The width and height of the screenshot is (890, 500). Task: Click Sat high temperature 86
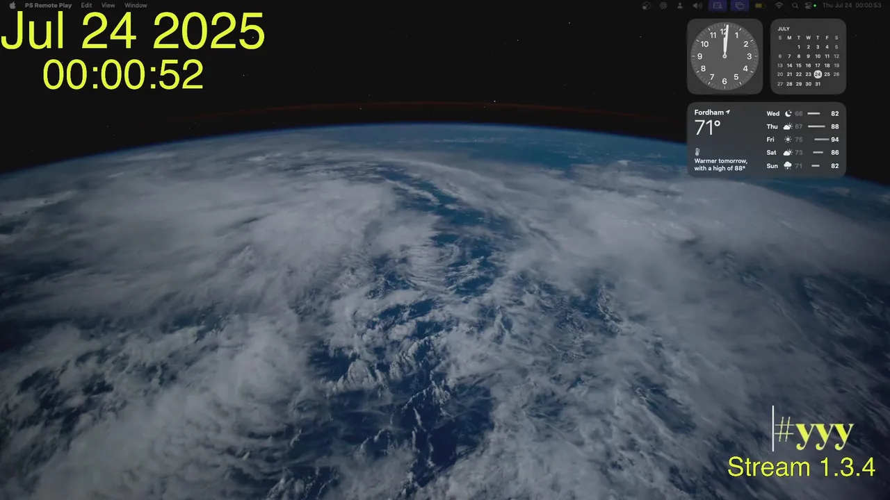point(835,152)
